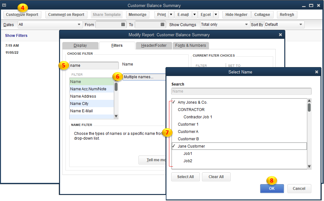Click Clear All in Select Name dialog
The image size is (324, 201).
click(216, 177)
